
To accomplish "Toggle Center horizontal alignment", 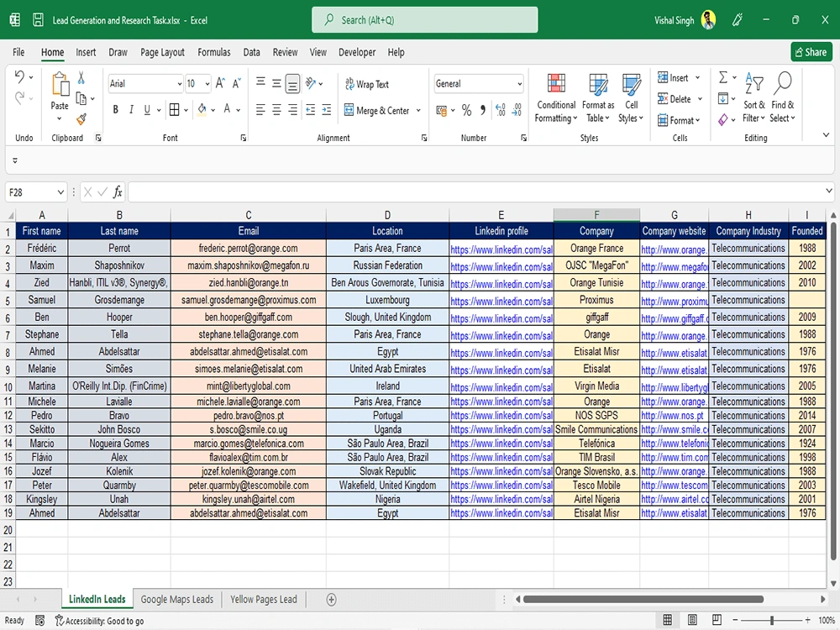I will pyautogui.click(x=276, y=110).
